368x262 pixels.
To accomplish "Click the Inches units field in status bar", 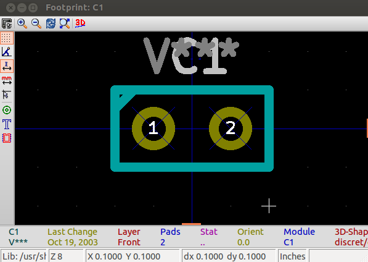I will click(x=292, y=256).
